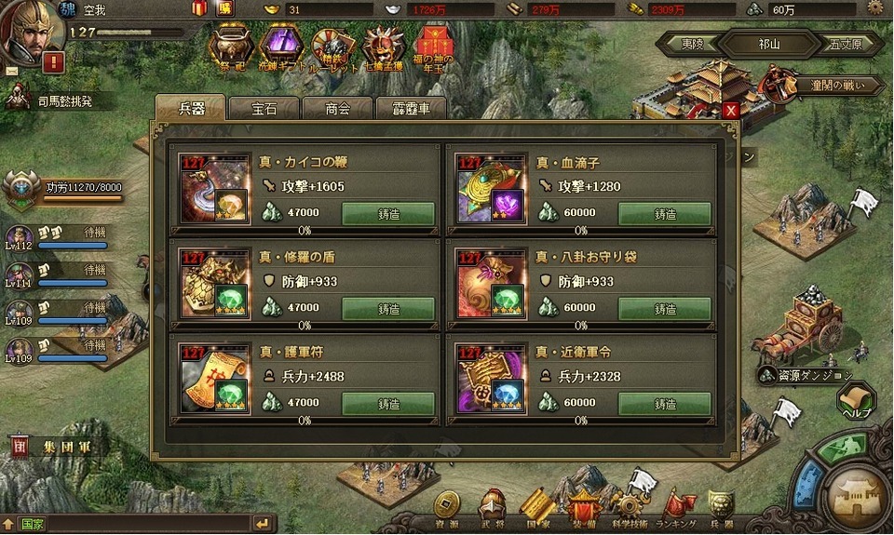Switch to the 宝石 tab
This screenshot has height=535, width=894.
(x=264, y=109)
